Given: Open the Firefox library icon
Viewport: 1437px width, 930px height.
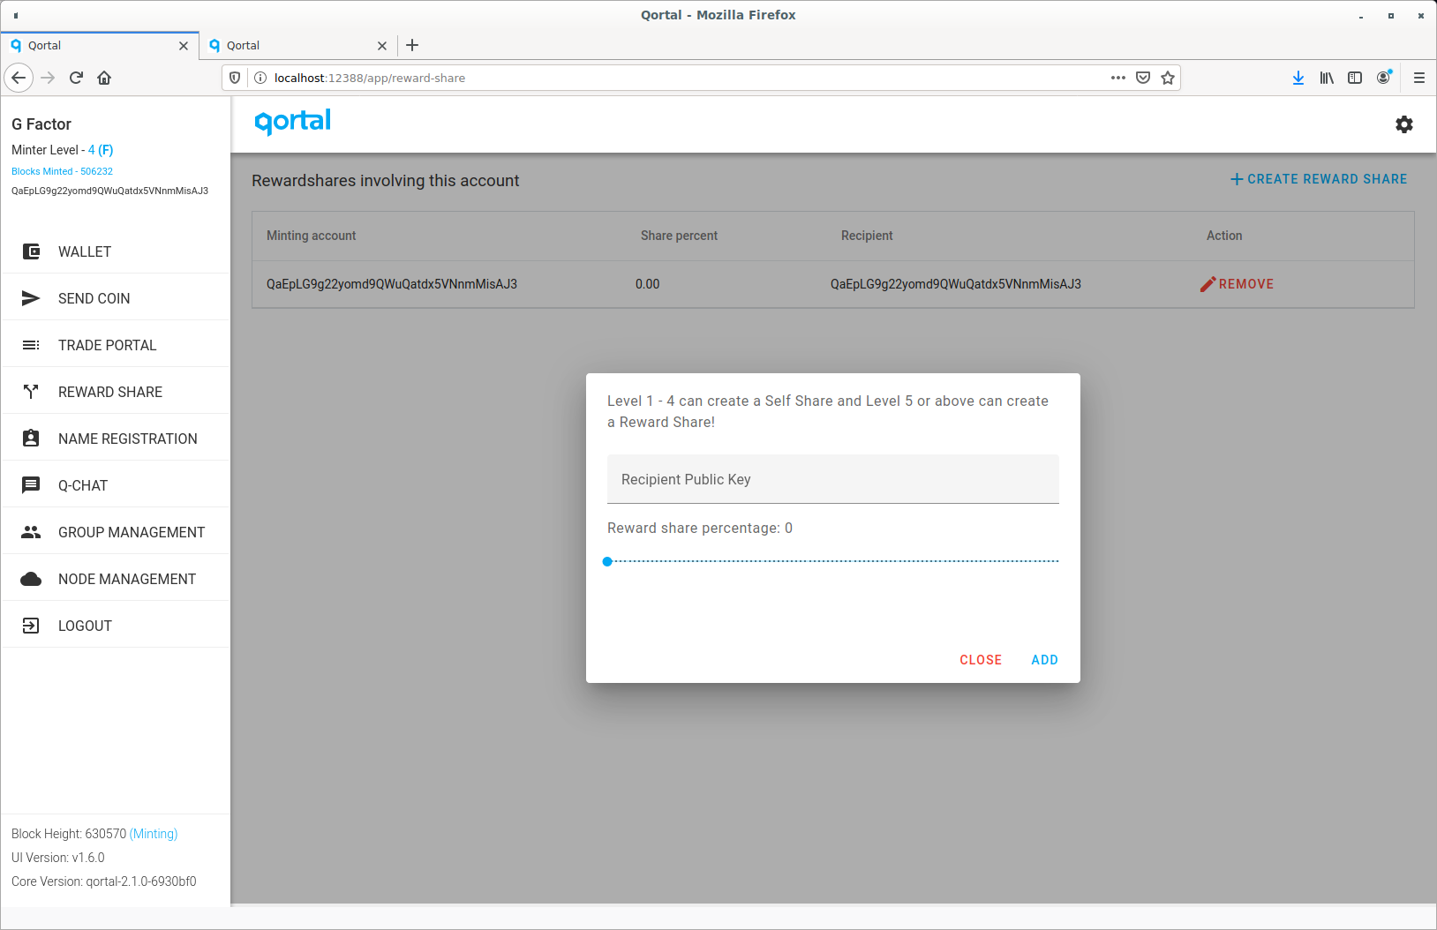Looking at the screenshot, I should point(1327,78).
